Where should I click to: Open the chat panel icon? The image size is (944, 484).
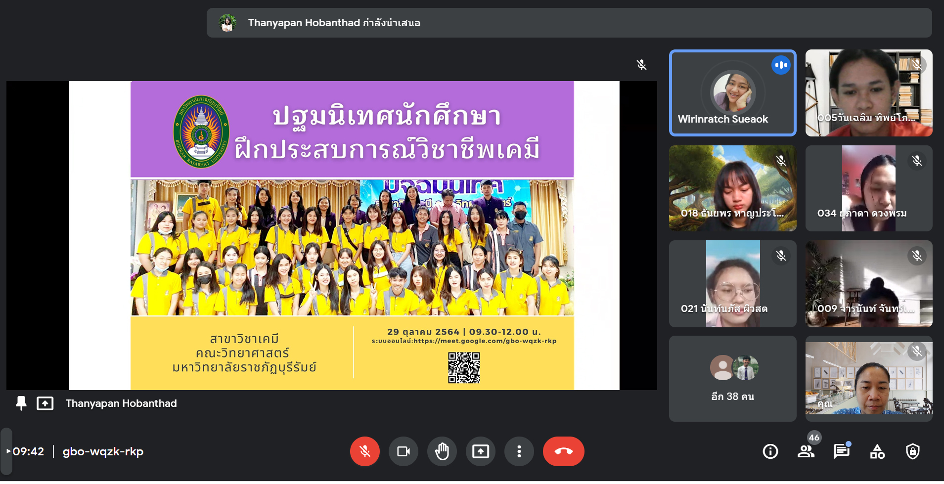(x=842, y=451)
